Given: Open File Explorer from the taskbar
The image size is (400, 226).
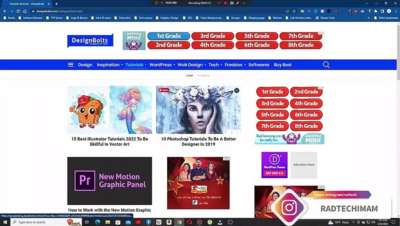Looking at the screenshot, I should click(x=108, y=222).
